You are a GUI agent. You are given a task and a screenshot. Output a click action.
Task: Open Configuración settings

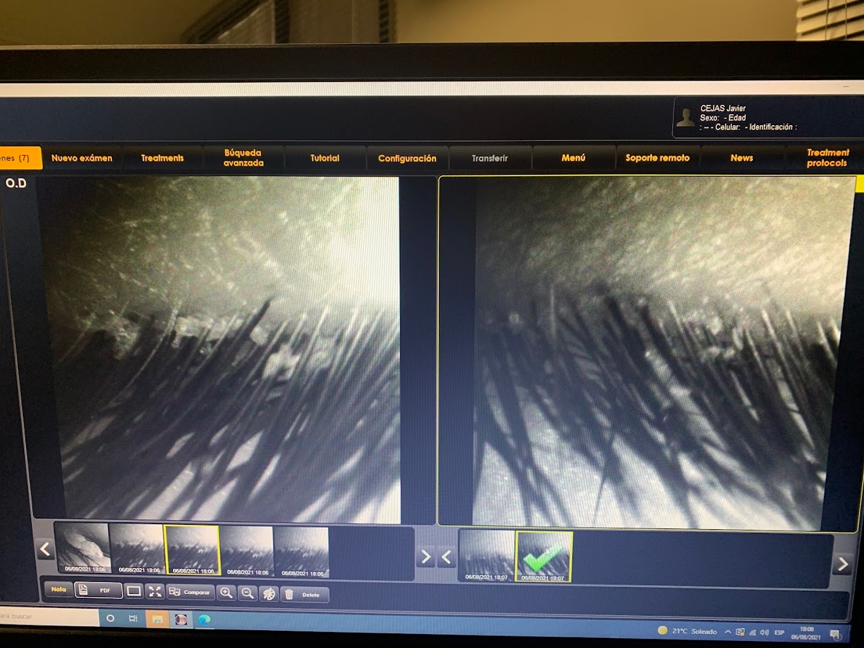[407, 158]
